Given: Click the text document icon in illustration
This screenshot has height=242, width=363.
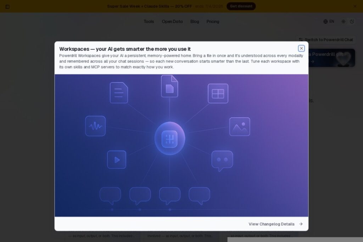Looking at the screenshot, I should 119,93.
